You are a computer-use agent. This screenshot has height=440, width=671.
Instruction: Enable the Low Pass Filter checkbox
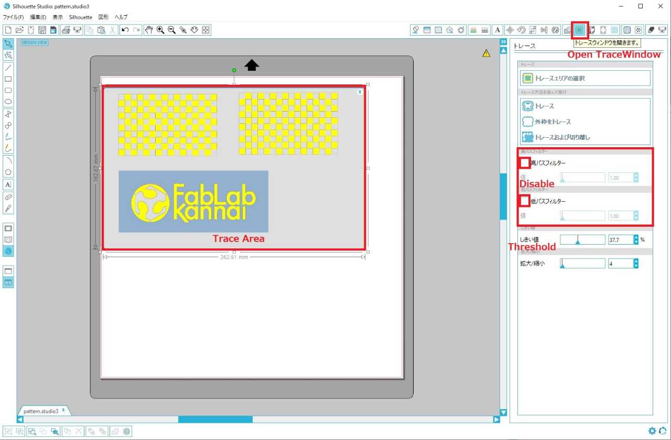(x=525, y=201)
